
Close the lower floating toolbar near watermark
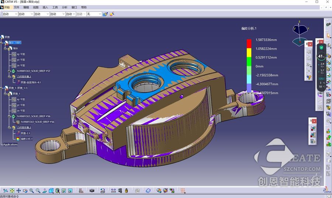314,121
